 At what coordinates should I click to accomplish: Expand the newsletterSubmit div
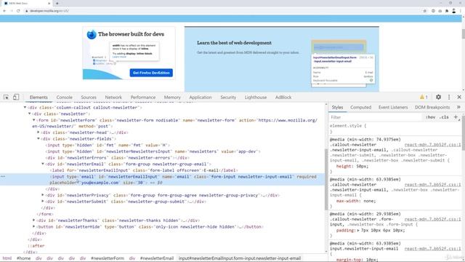click(43, 202)
